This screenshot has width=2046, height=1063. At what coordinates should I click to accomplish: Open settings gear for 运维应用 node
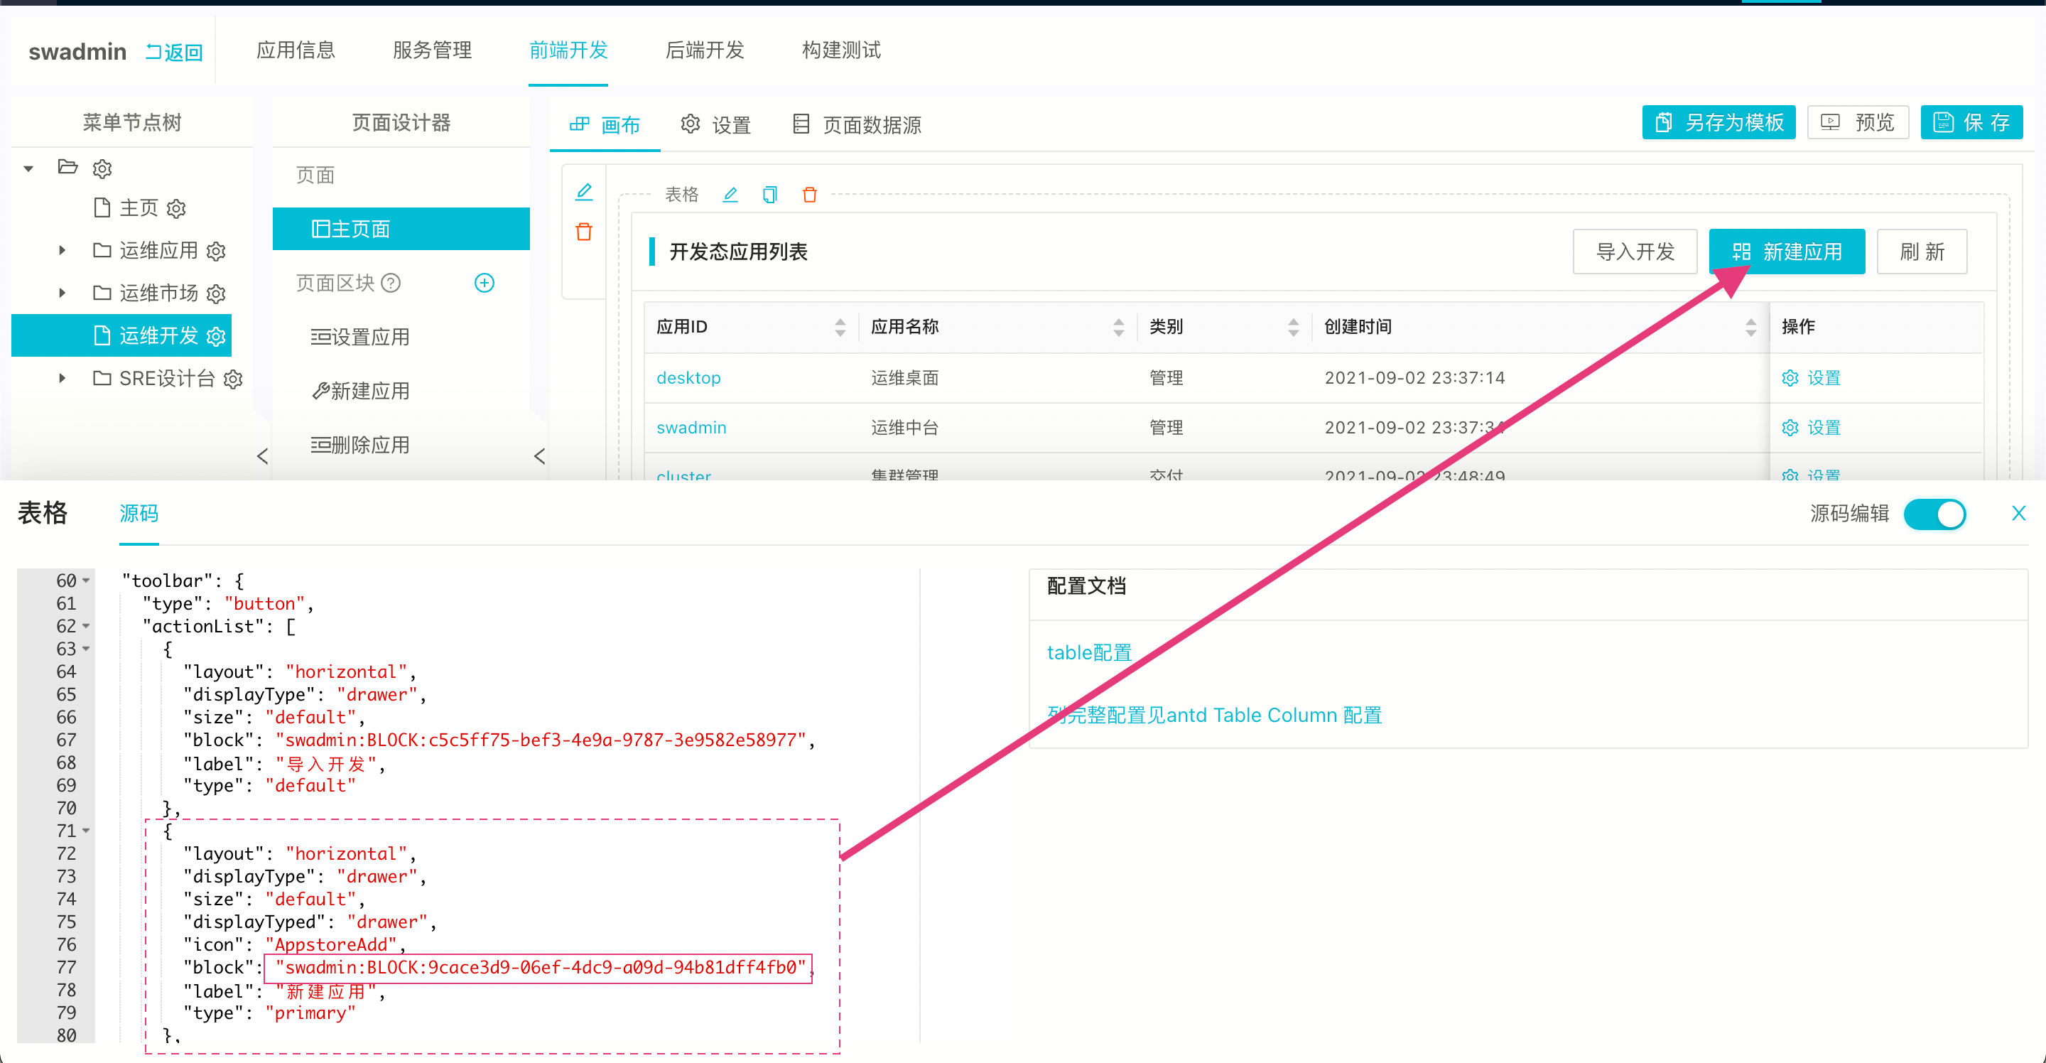tap(216, 251)
